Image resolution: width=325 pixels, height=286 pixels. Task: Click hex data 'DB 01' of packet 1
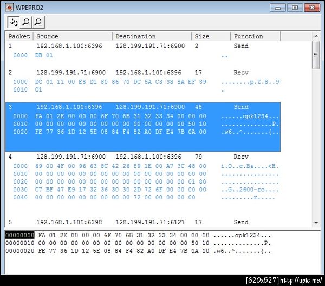[44, 55]
